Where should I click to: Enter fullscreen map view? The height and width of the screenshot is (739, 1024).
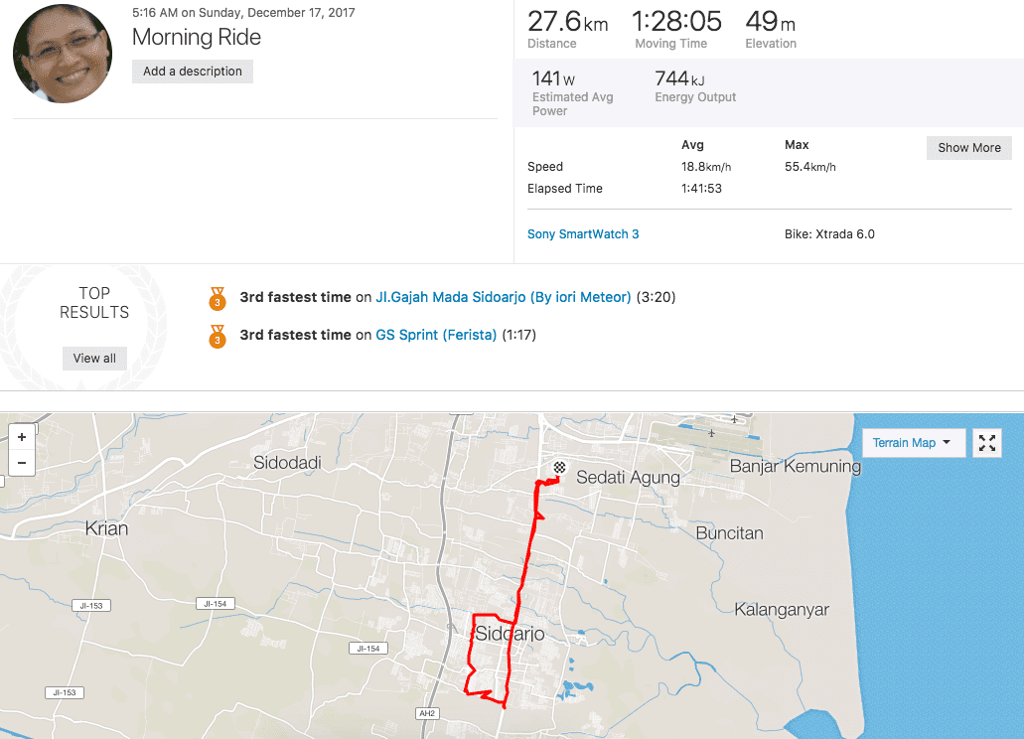(987, 443)
